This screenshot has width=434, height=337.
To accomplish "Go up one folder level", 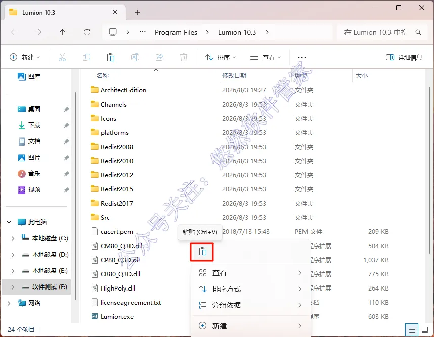I will (x=63, y=32).
